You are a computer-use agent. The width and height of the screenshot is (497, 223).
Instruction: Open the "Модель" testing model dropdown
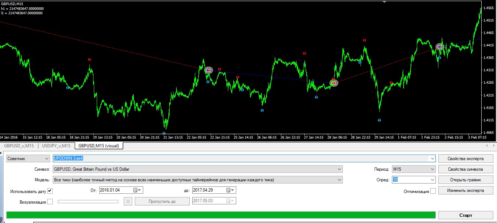point(197,180)
